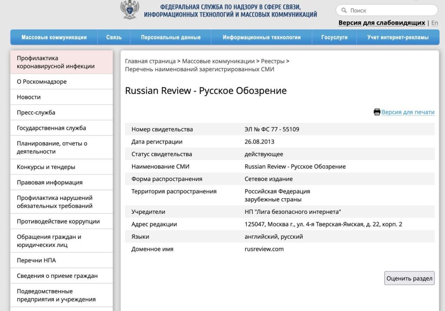Open Массовые коммуникации menu
445x311 pixels.
click(x=54, y=37)
